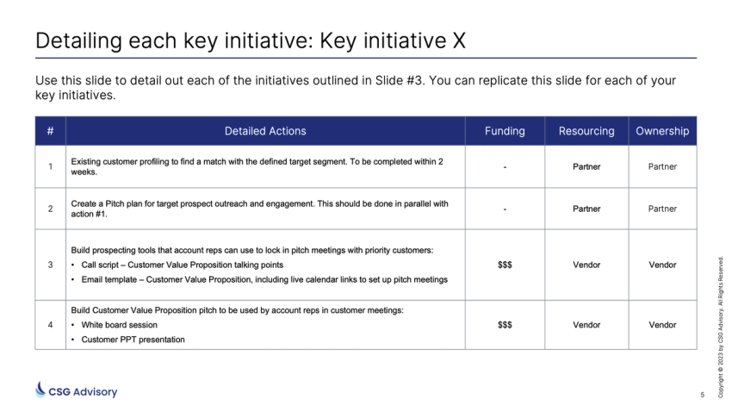This screenshot has width=732, height=412.
Task: Click the instruction paragraph starting 'Use this slide'
Action: pyautogui.click(x=356, y=87)
